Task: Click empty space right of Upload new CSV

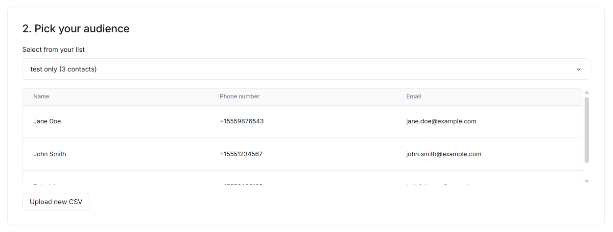Action: point(343,202)
